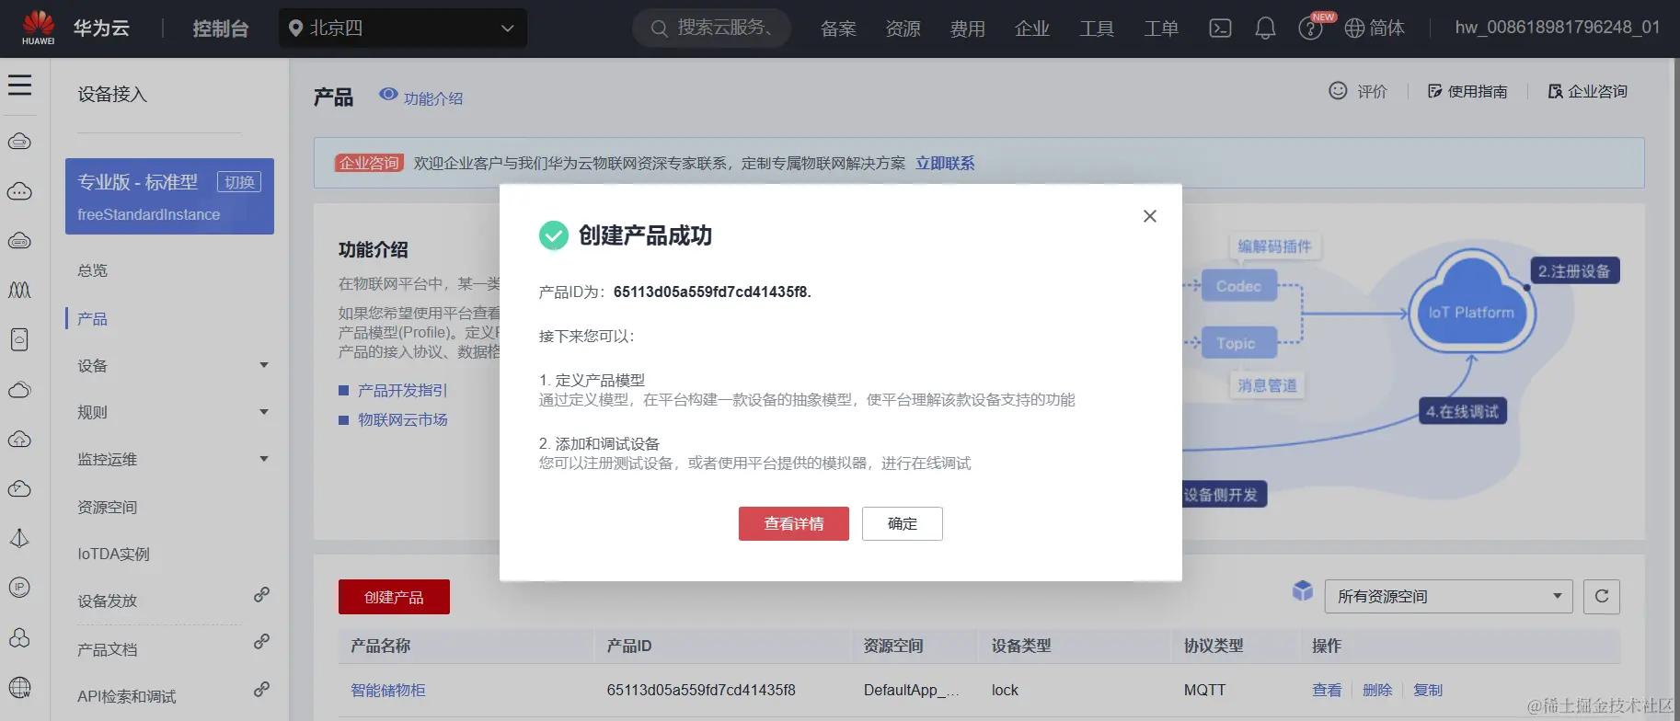Click 删除 in the 智能储物柜 row
The width and height of the screenshot is (1680, 721).
coord(1377,690)
